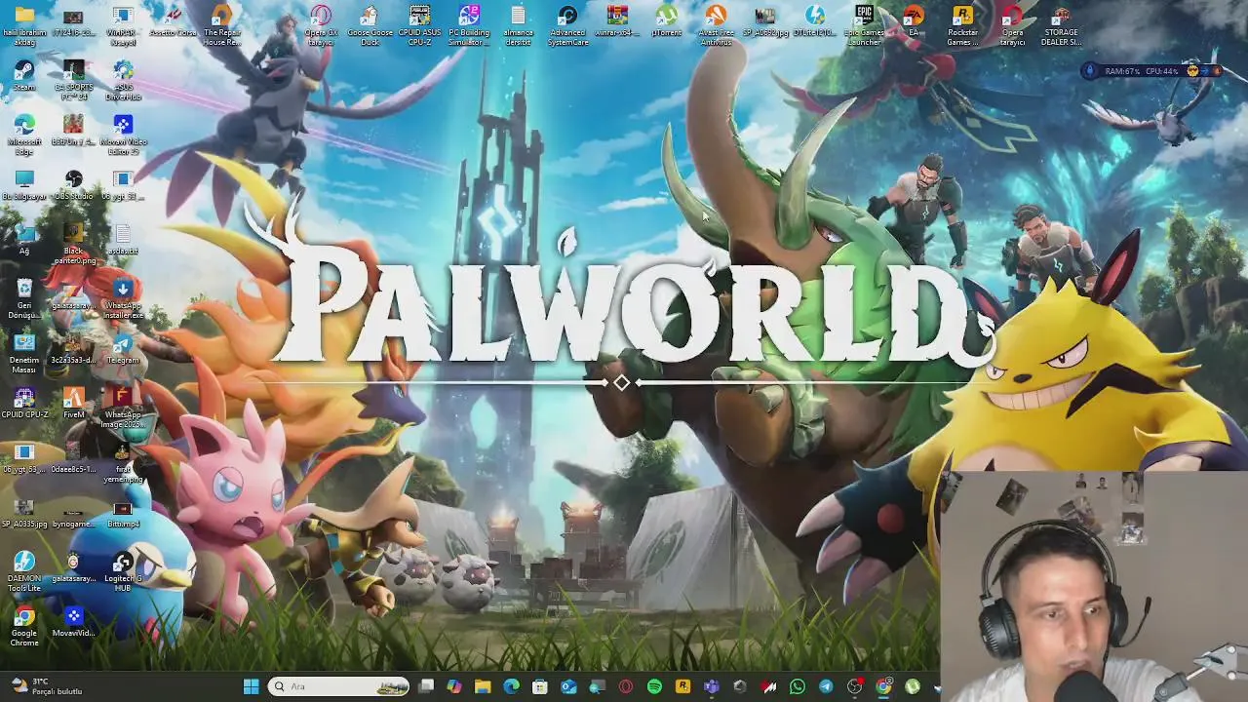Click the Windows Start button

[251, 686]
